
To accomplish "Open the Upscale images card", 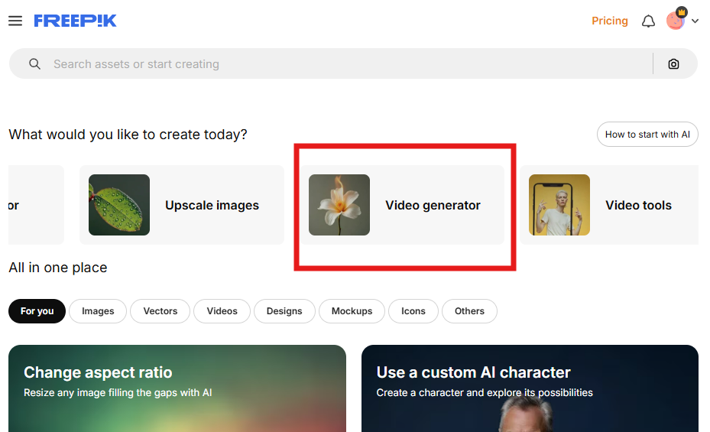I will click(182, 205).
